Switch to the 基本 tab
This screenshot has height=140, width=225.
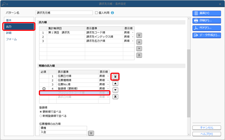tap(19, 20)
